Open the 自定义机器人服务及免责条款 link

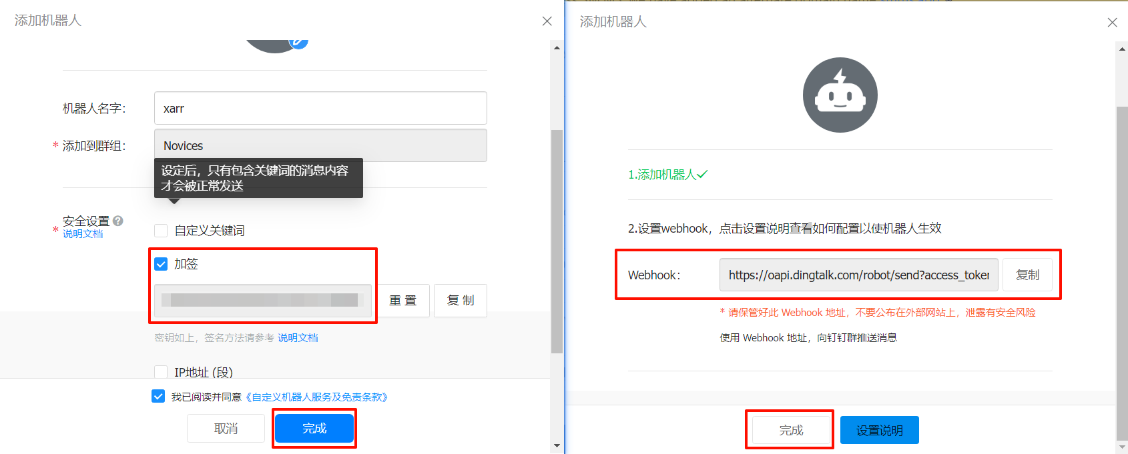coord(316,397)
